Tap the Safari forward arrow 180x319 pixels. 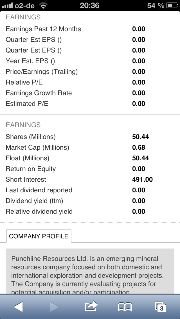point(54,307)
